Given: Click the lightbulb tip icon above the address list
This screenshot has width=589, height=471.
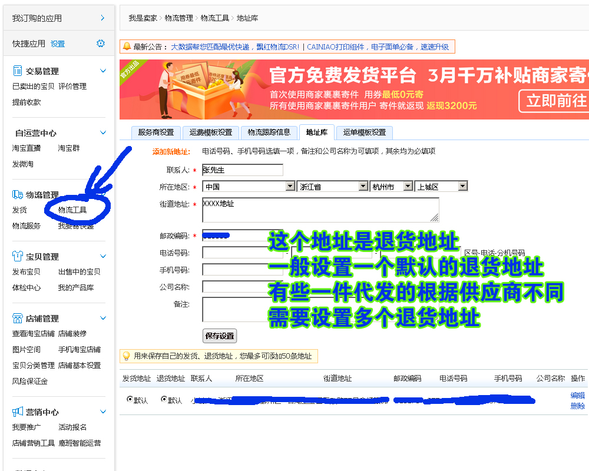Looking at the screenshot, I should [x=127, y=356].
